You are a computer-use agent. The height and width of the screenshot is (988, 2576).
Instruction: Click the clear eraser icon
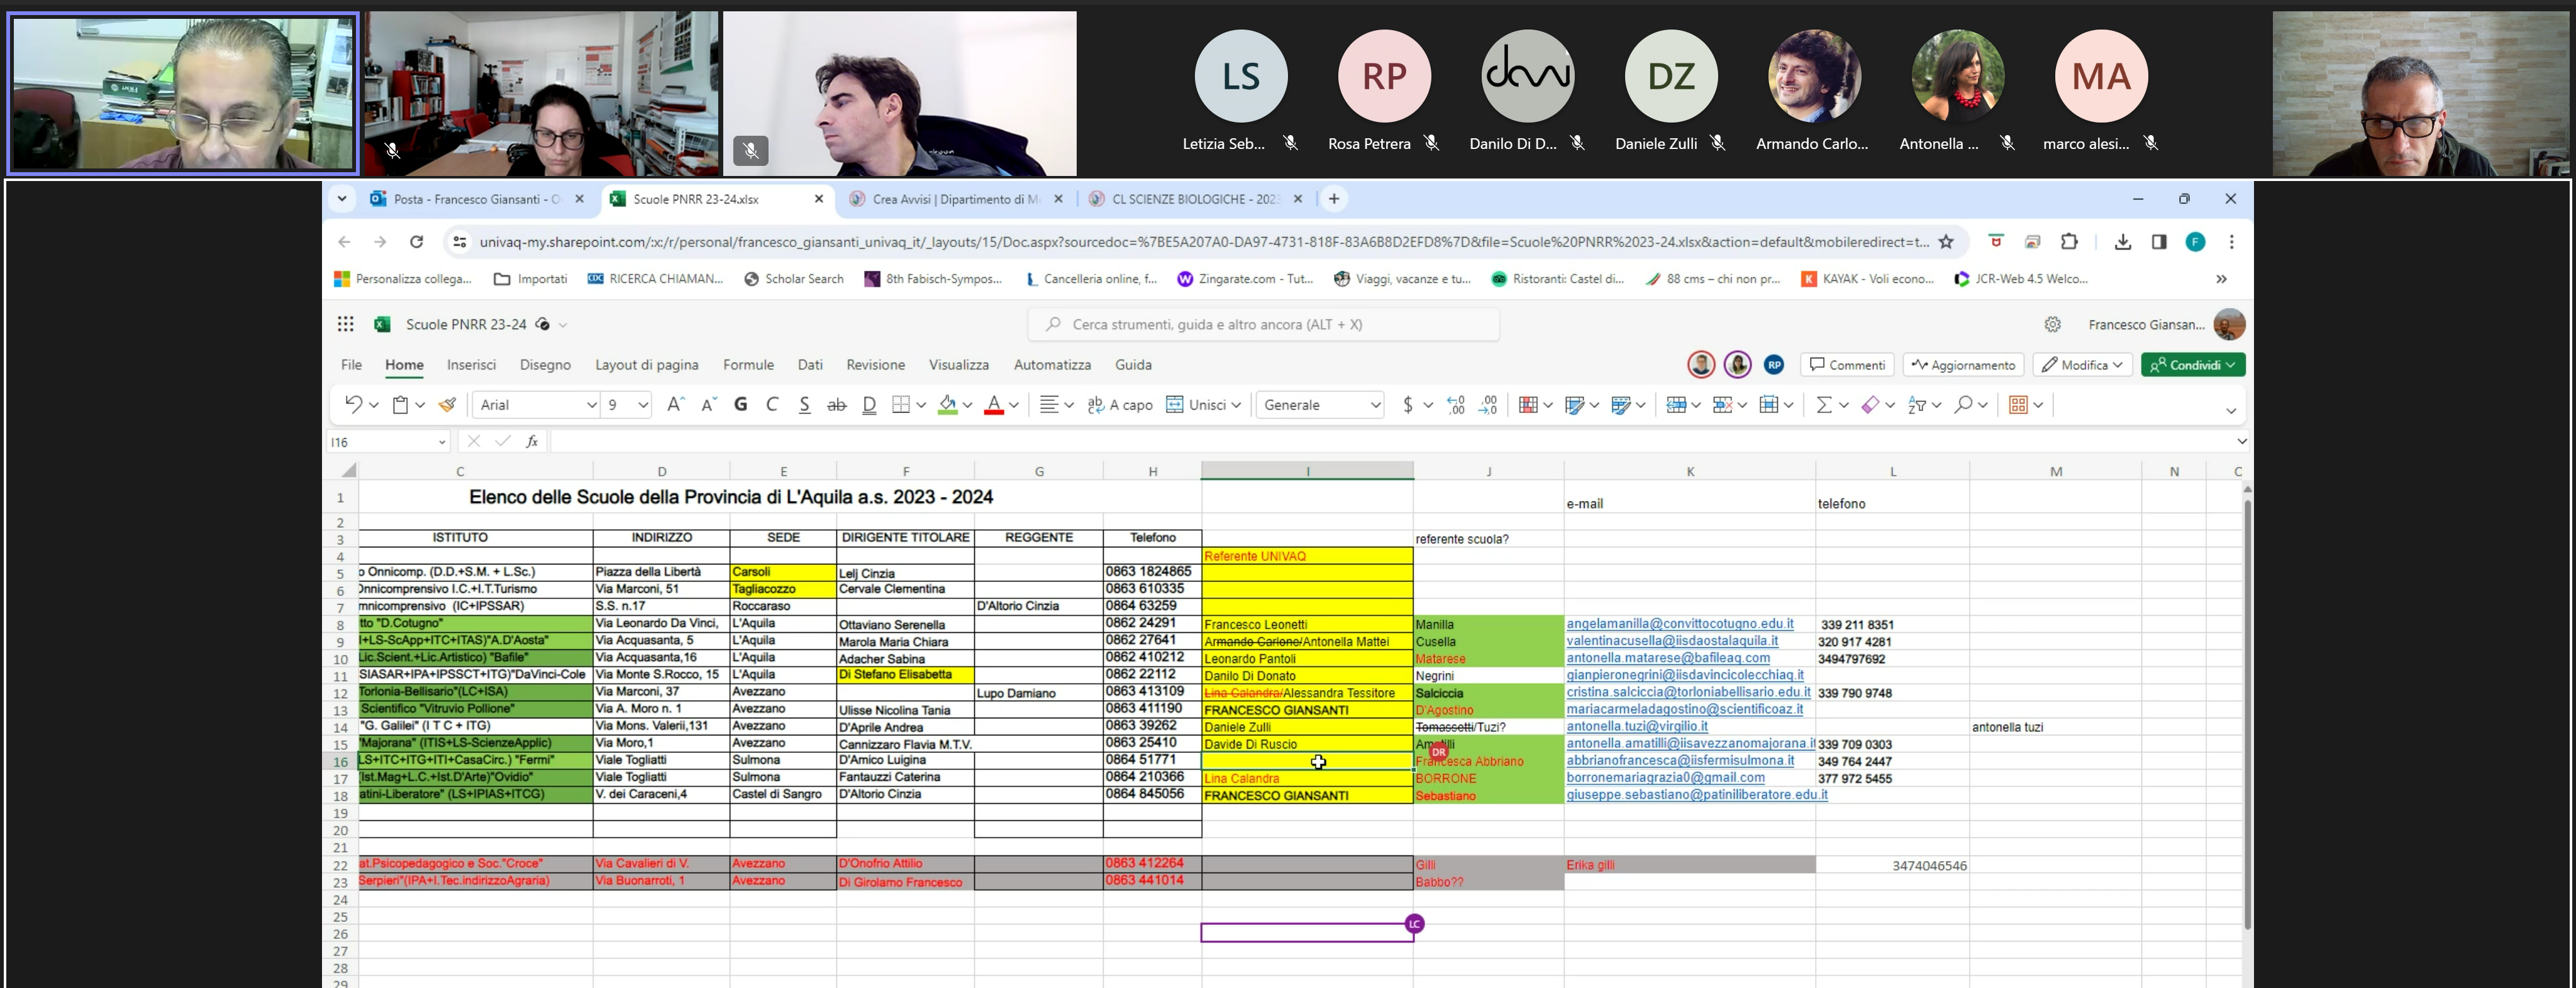click(x=1870, y=405)
